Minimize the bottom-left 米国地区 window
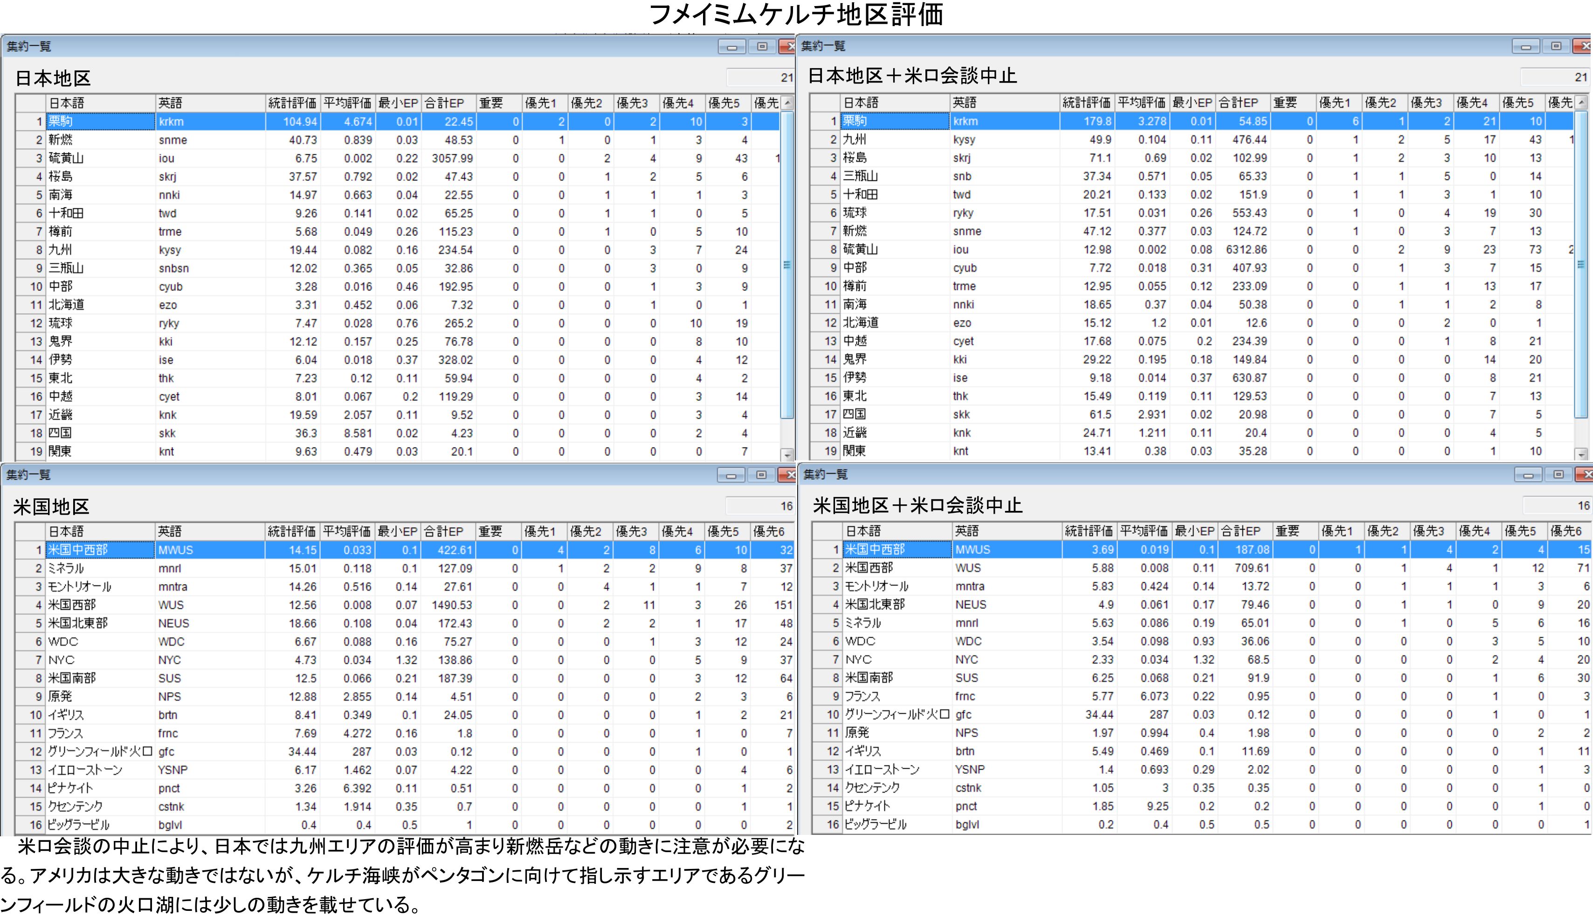This screenshot has width=1593, height=916. pos(731,475)
